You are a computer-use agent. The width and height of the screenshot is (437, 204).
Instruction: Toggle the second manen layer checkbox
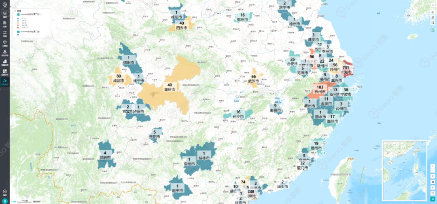click(18, 32)
